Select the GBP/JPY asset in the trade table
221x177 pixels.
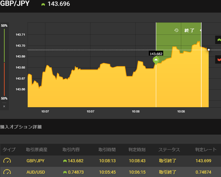coord(35,161)
